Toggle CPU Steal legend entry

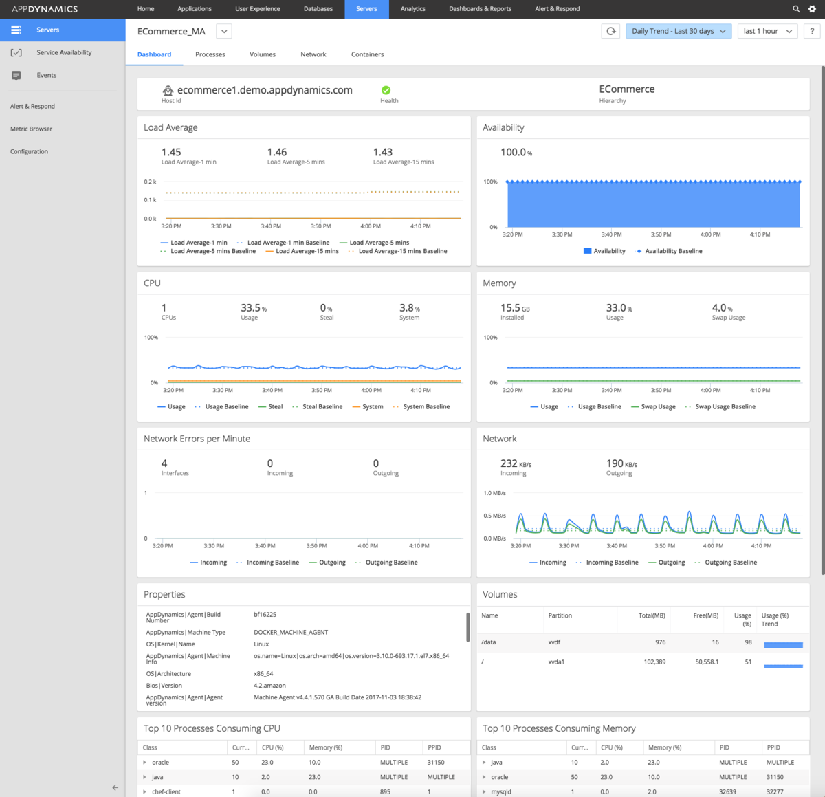(x=270, y=406)
